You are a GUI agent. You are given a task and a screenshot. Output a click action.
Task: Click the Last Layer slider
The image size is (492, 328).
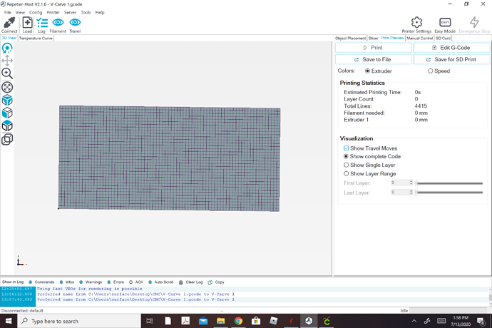pos(449,193)
